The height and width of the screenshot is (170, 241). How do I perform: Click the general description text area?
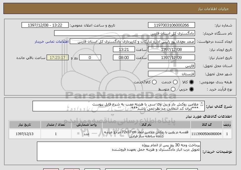tap(119, 106)
